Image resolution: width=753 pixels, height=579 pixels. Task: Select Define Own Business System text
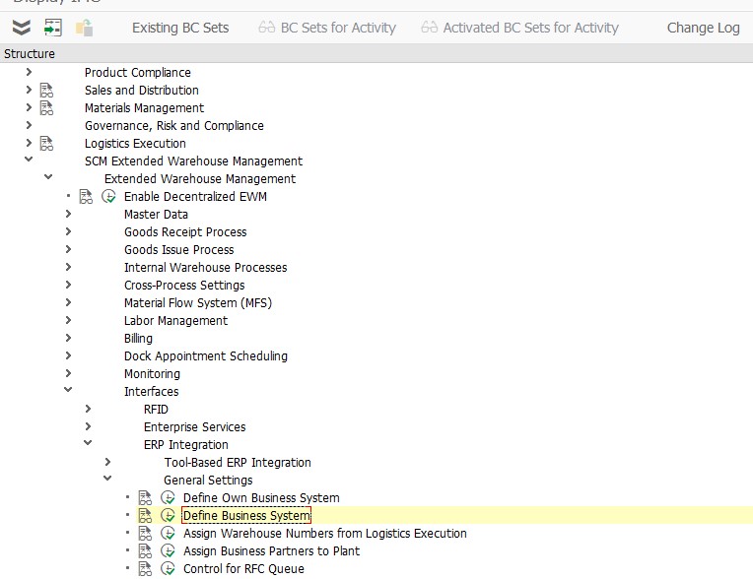coord(261,498)
